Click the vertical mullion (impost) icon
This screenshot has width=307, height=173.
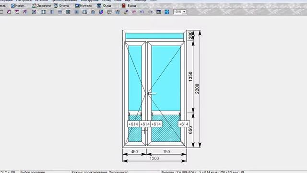click(52, 12)
